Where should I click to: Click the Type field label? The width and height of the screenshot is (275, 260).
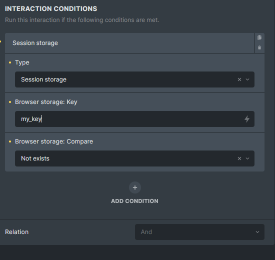coord(22,62)
